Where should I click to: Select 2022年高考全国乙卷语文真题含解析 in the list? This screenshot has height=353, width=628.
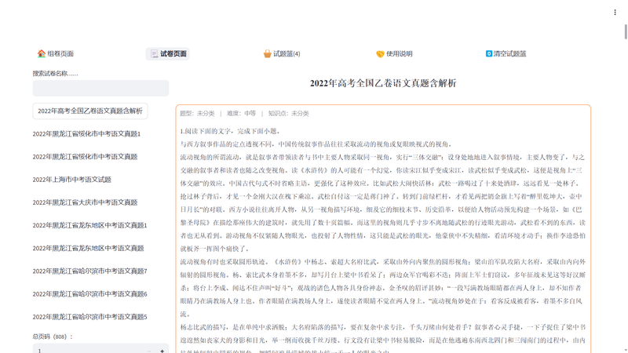[90, 111]
